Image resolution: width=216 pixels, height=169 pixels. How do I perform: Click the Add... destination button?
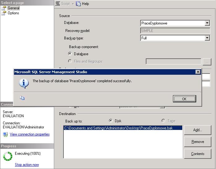(197, 130)
